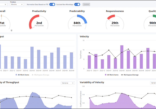Select 2023-05 axis label in Throughput chart

45,71
